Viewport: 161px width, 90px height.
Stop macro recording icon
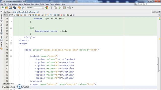click(64, 15)
